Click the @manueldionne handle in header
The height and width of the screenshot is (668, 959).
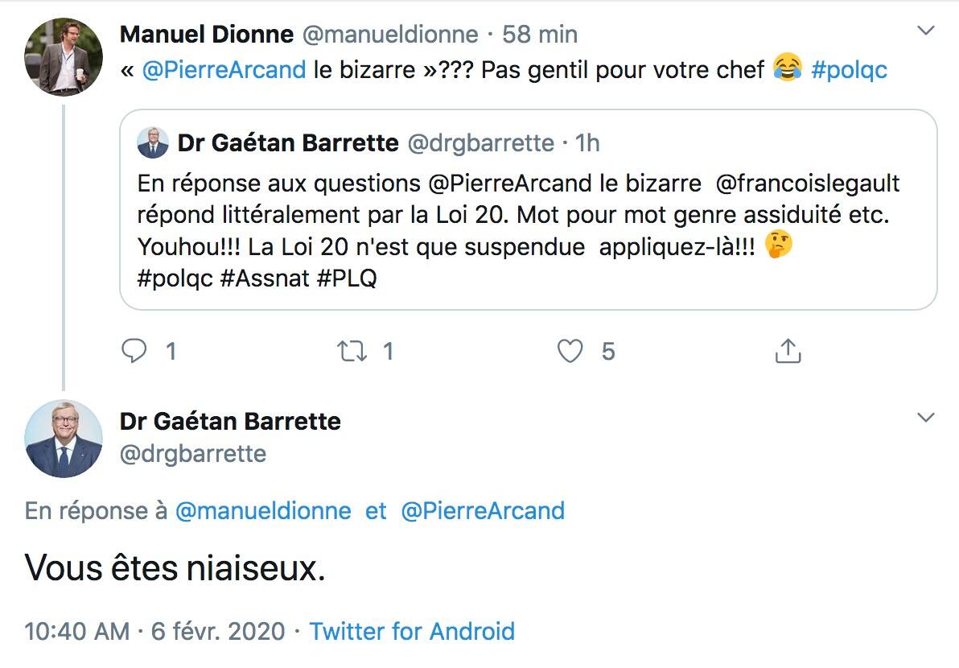coord(389,35)
